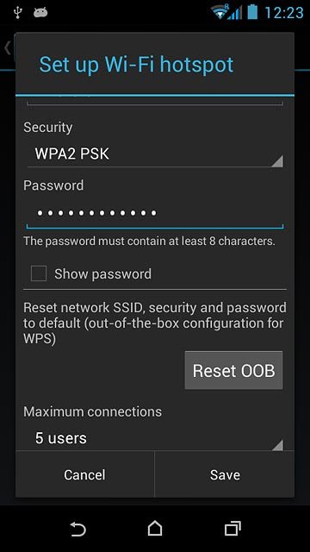Tap the Android back navigation icon
The height and width of the screenshot is (552, 310).
(x=77, y=529)
